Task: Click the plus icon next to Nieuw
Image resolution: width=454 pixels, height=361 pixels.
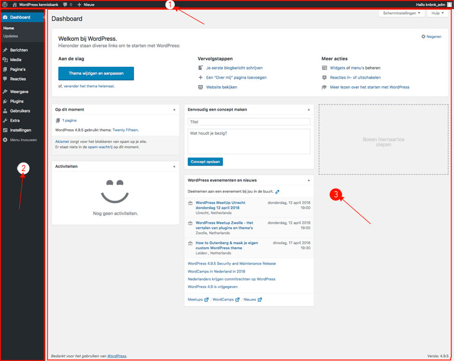Action: click(x=79, y=5)
